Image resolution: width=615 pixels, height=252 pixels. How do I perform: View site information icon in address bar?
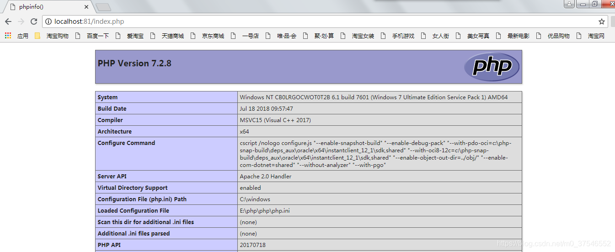point(48,21)
